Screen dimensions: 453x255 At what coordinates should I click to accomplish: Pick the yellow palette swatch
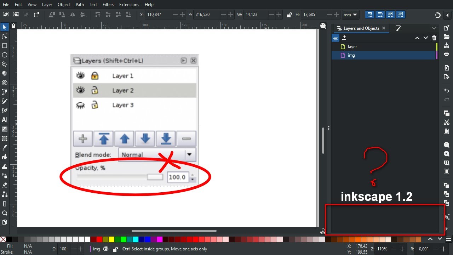[111, 239]
